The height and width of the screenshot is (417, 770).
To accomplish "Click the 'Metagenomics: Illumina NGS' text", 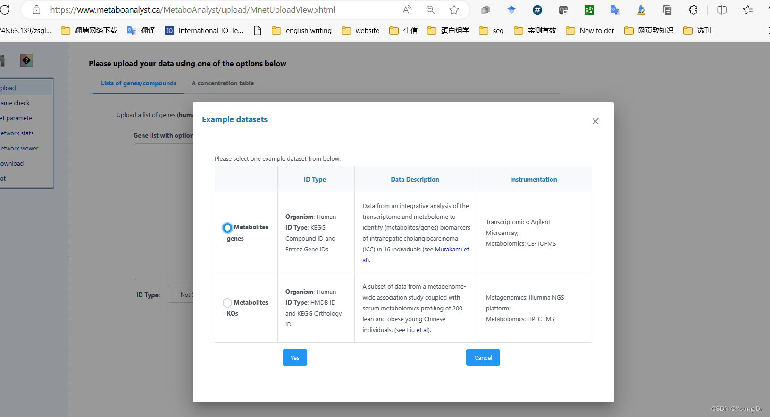I will (525, 298).
